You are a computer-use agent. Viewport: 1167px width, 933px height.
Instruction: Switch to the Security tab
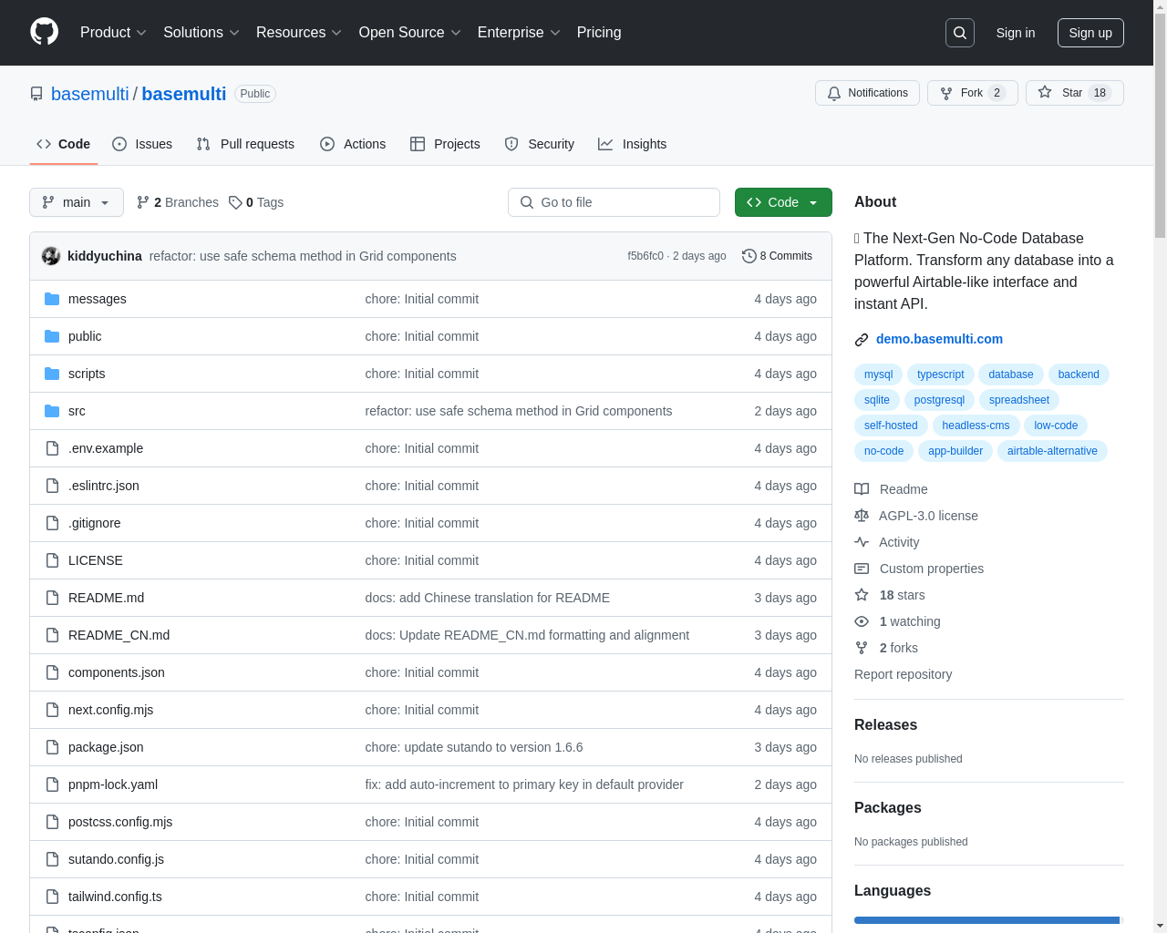pos(540,144)
